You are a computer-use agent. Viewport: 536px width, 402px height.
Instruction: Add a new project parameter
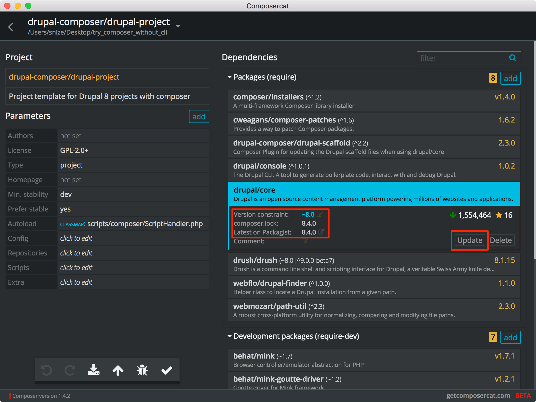(199, 116)
